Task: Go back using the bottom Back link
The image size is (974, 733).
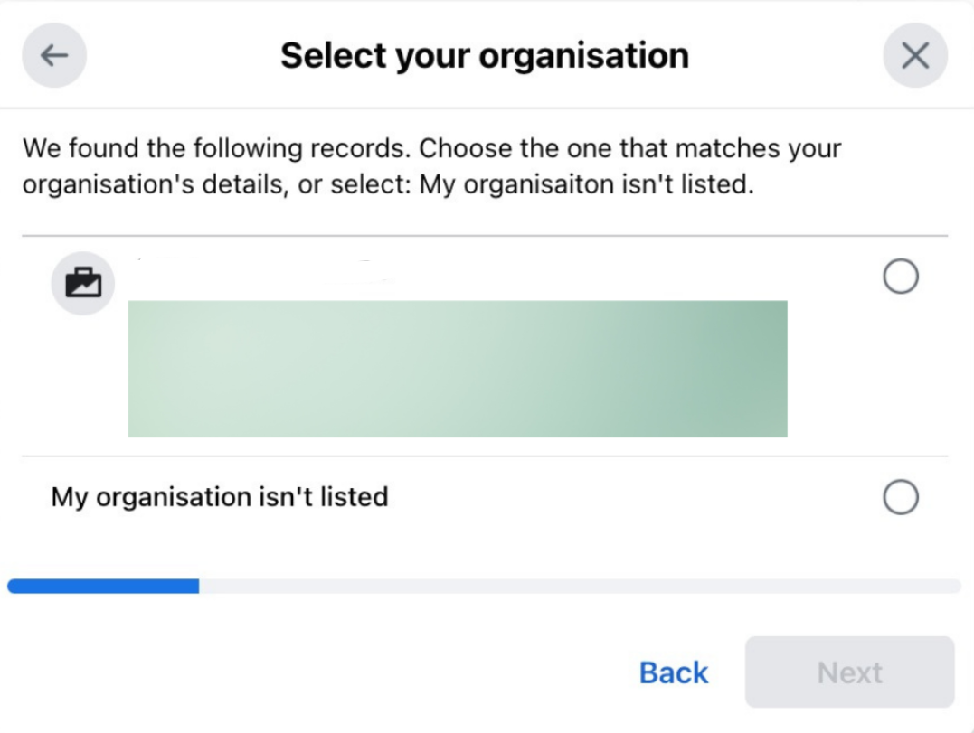Action: (674, 672)
